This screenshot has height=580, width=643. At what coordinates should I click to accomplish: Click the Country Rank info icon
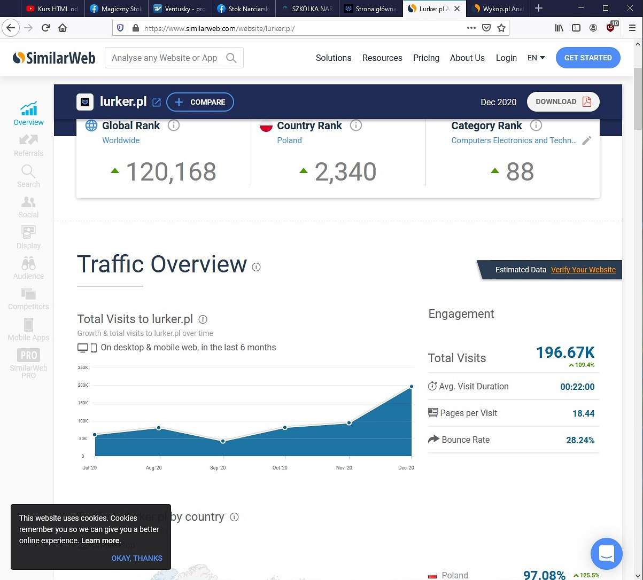click(x=356, y=126)
